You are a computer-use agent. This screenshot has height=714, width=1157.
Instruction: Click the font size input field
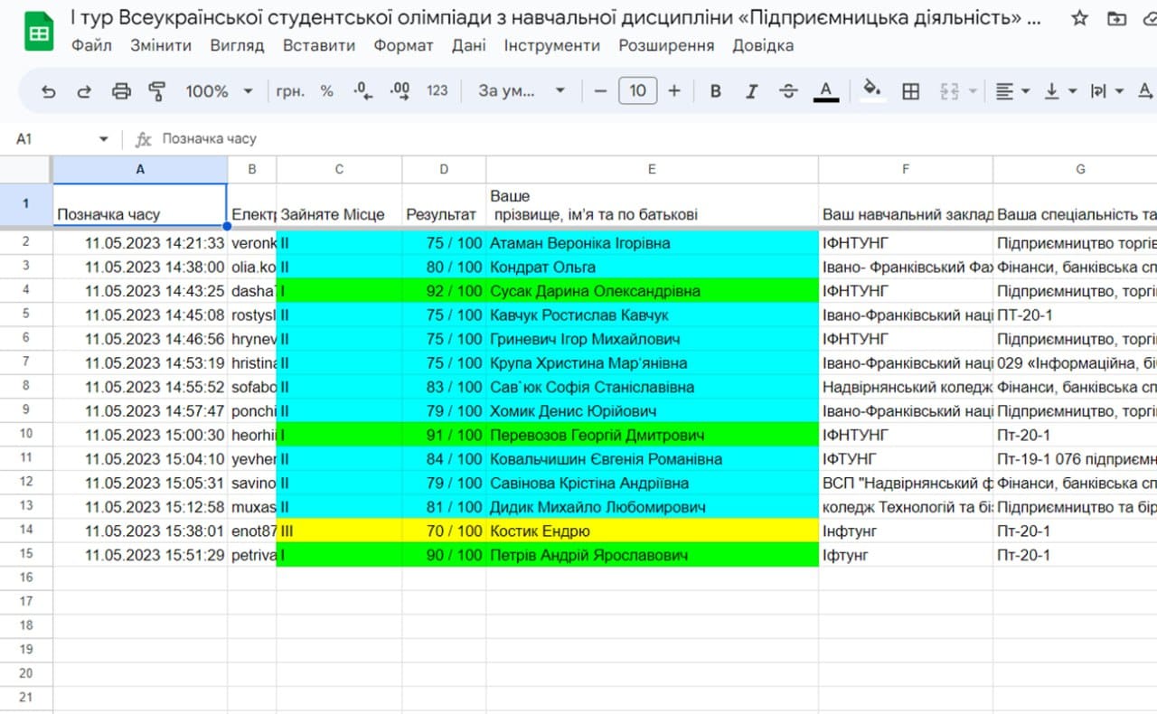tap(637, 90)
